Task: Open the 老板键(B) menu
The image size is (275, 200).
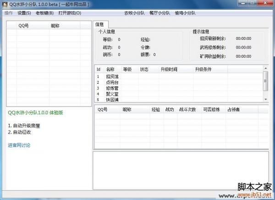Action: (x=44, y=13)
